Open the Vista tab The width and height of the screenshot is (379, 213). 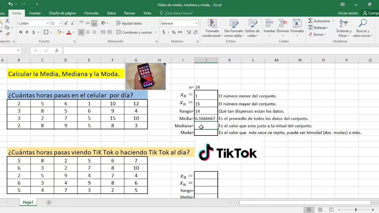[x=147, y=13]
